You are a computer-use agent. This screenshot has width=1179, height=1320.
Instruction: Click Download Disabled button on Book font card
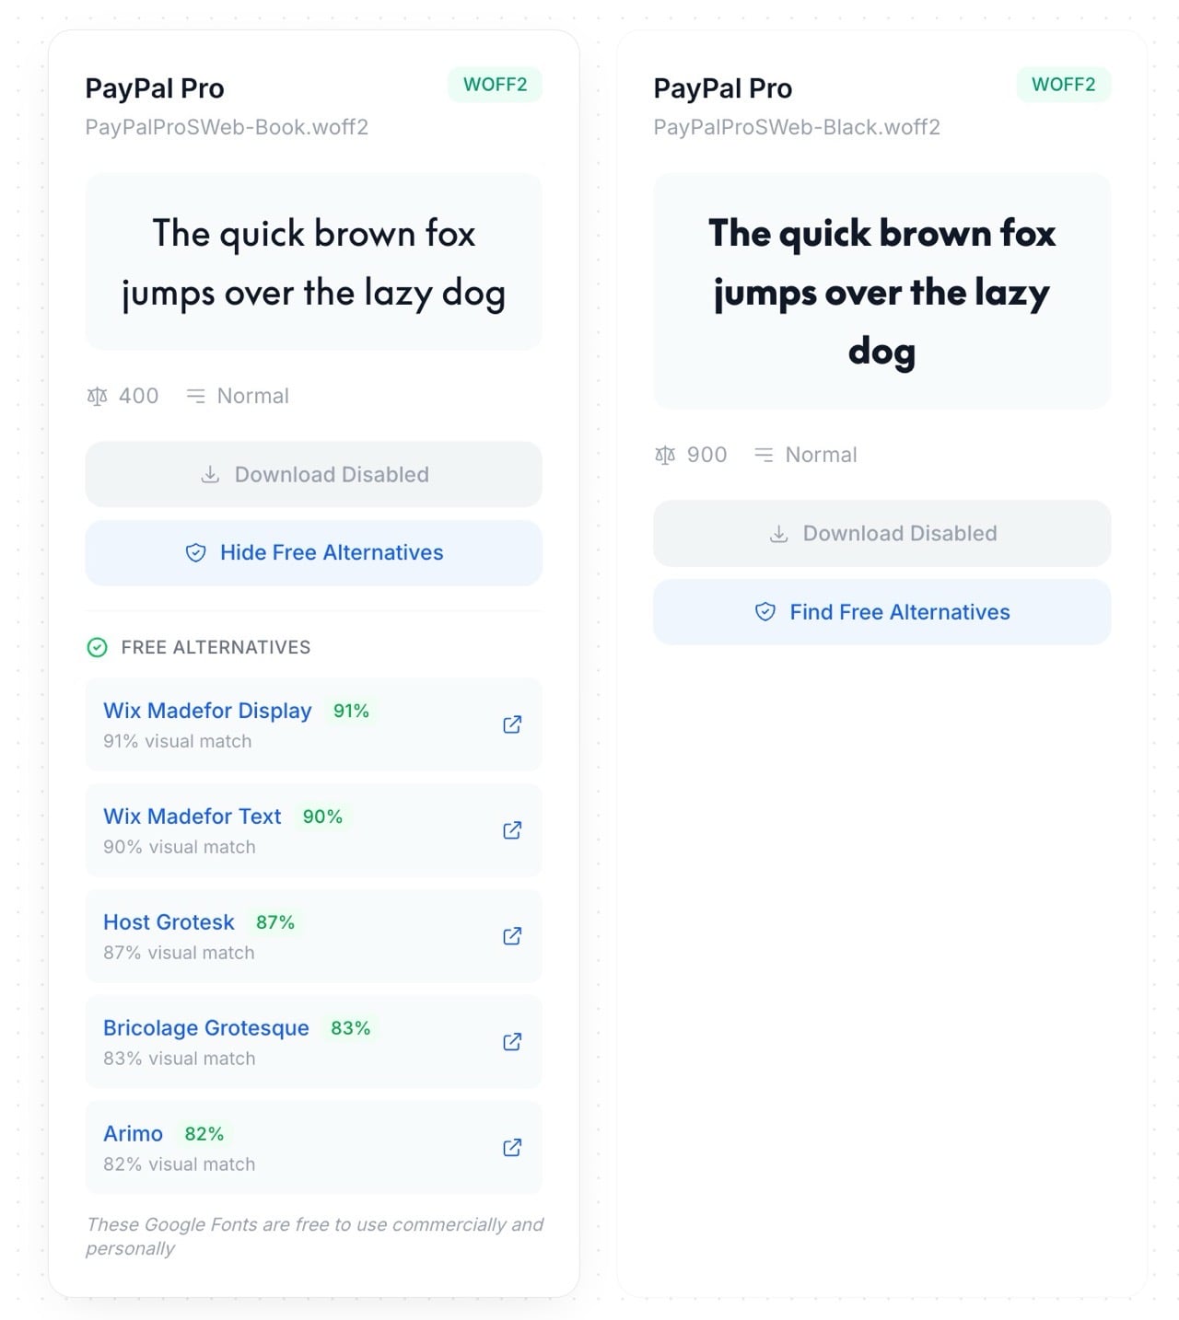coord(313,475)
